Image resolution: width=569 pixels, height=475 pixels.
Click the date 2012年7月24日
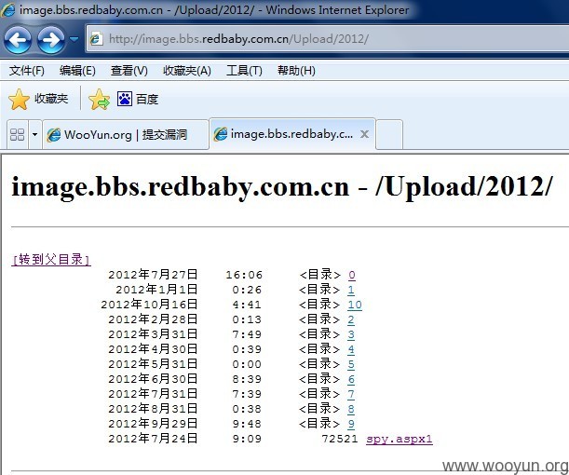153,439
